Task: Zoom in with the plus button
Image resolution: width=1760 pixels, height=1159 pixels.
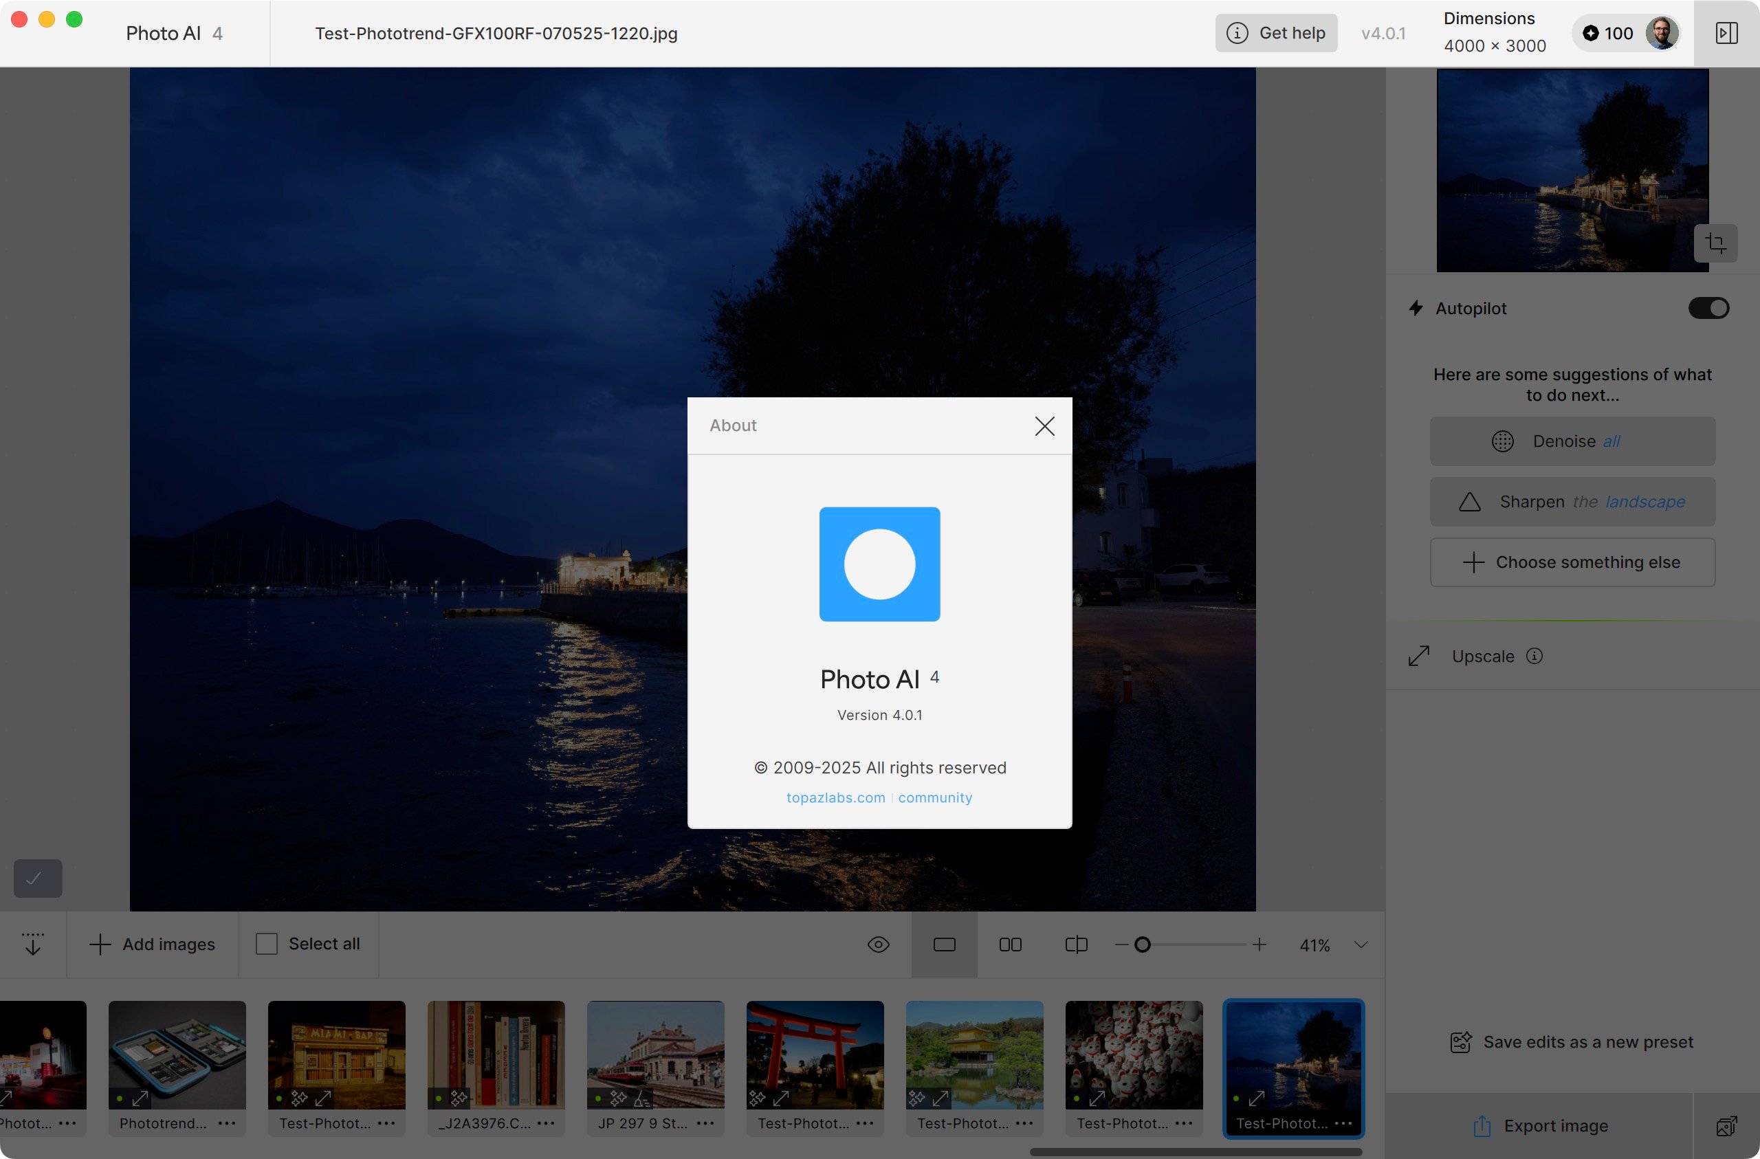Action: 1259,945
